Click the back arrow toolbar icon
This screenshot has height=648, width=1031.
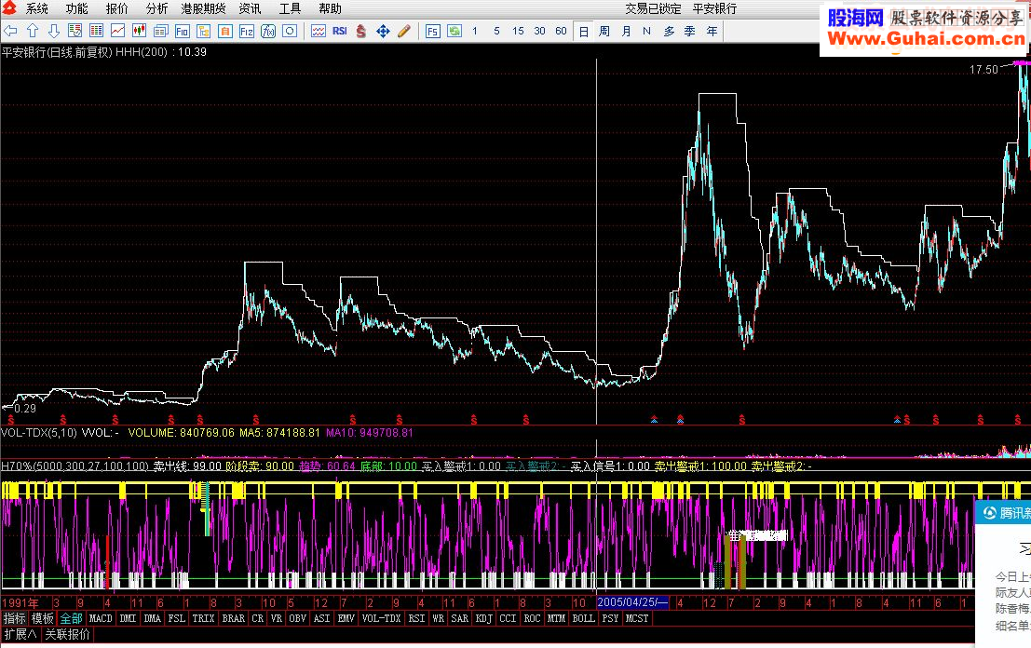[x=10, y=31]
